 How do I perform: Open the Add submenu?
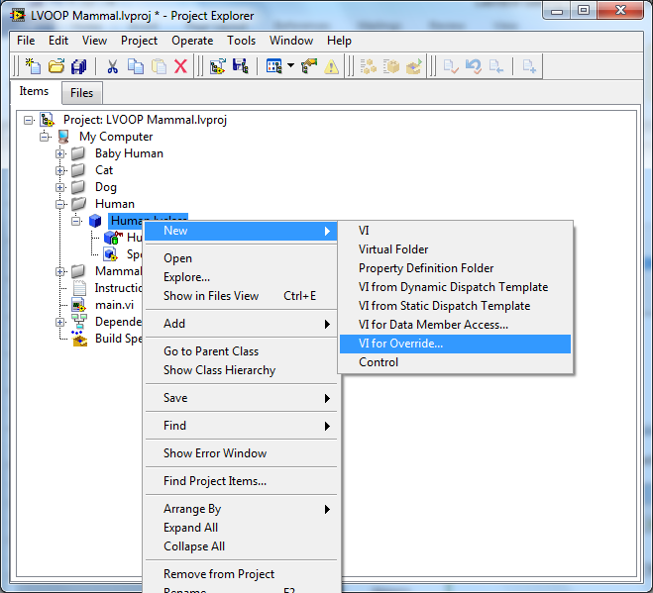(241, 324)
